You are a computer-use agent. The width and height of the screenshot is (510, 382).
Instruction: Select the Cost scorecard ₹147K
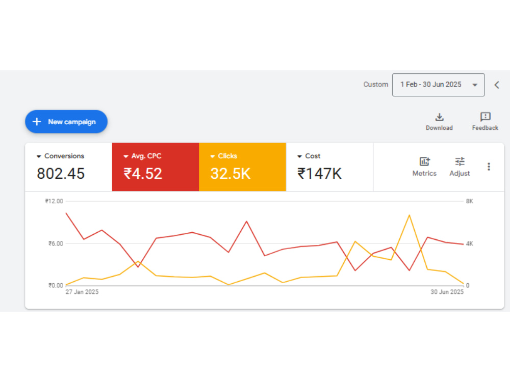coord(329,167)
